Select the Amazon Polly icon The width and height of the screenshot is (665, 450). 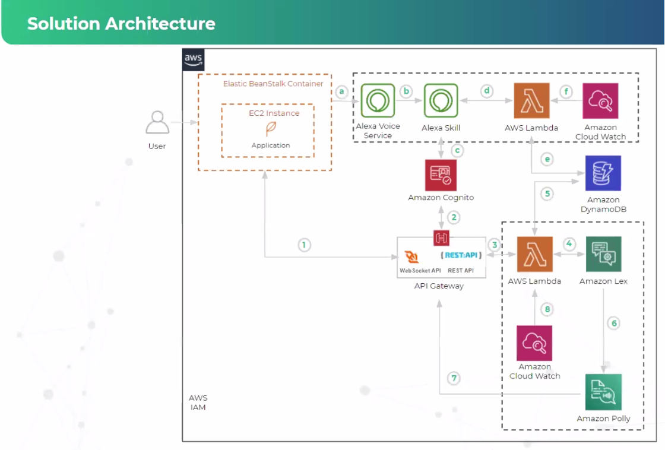[x=603, y=392]
